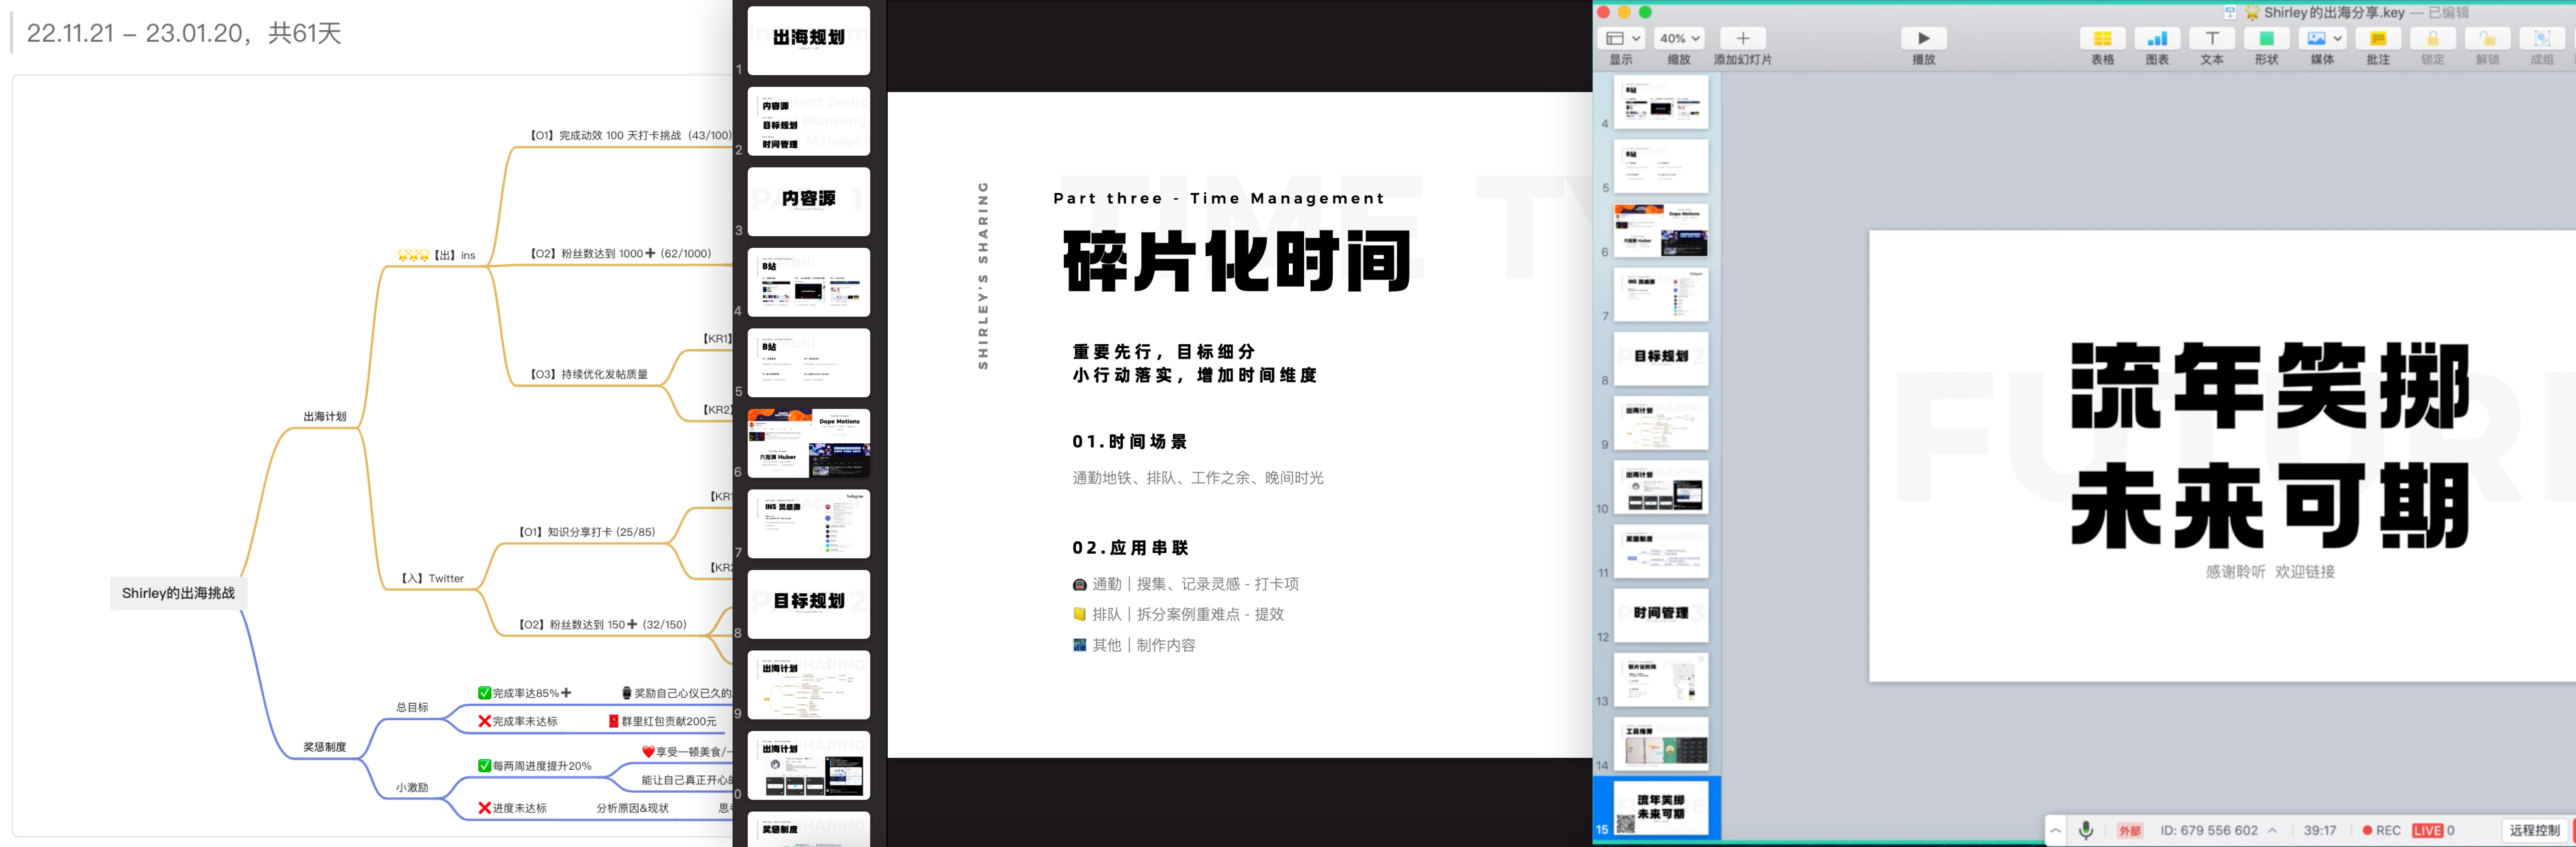2576x847 pixels.
Task: Click node 【O3】持续优化发帖质量
Action: coord(588,374)
